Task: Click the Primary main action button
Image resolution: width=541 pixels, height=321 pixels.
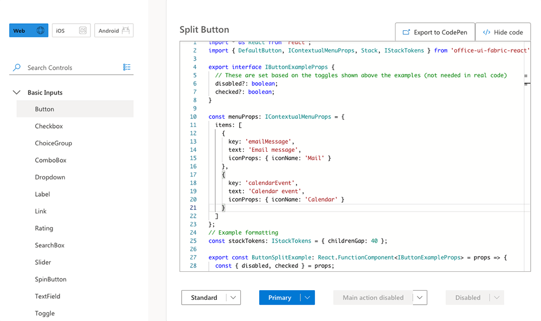Action: click(279, 298)
